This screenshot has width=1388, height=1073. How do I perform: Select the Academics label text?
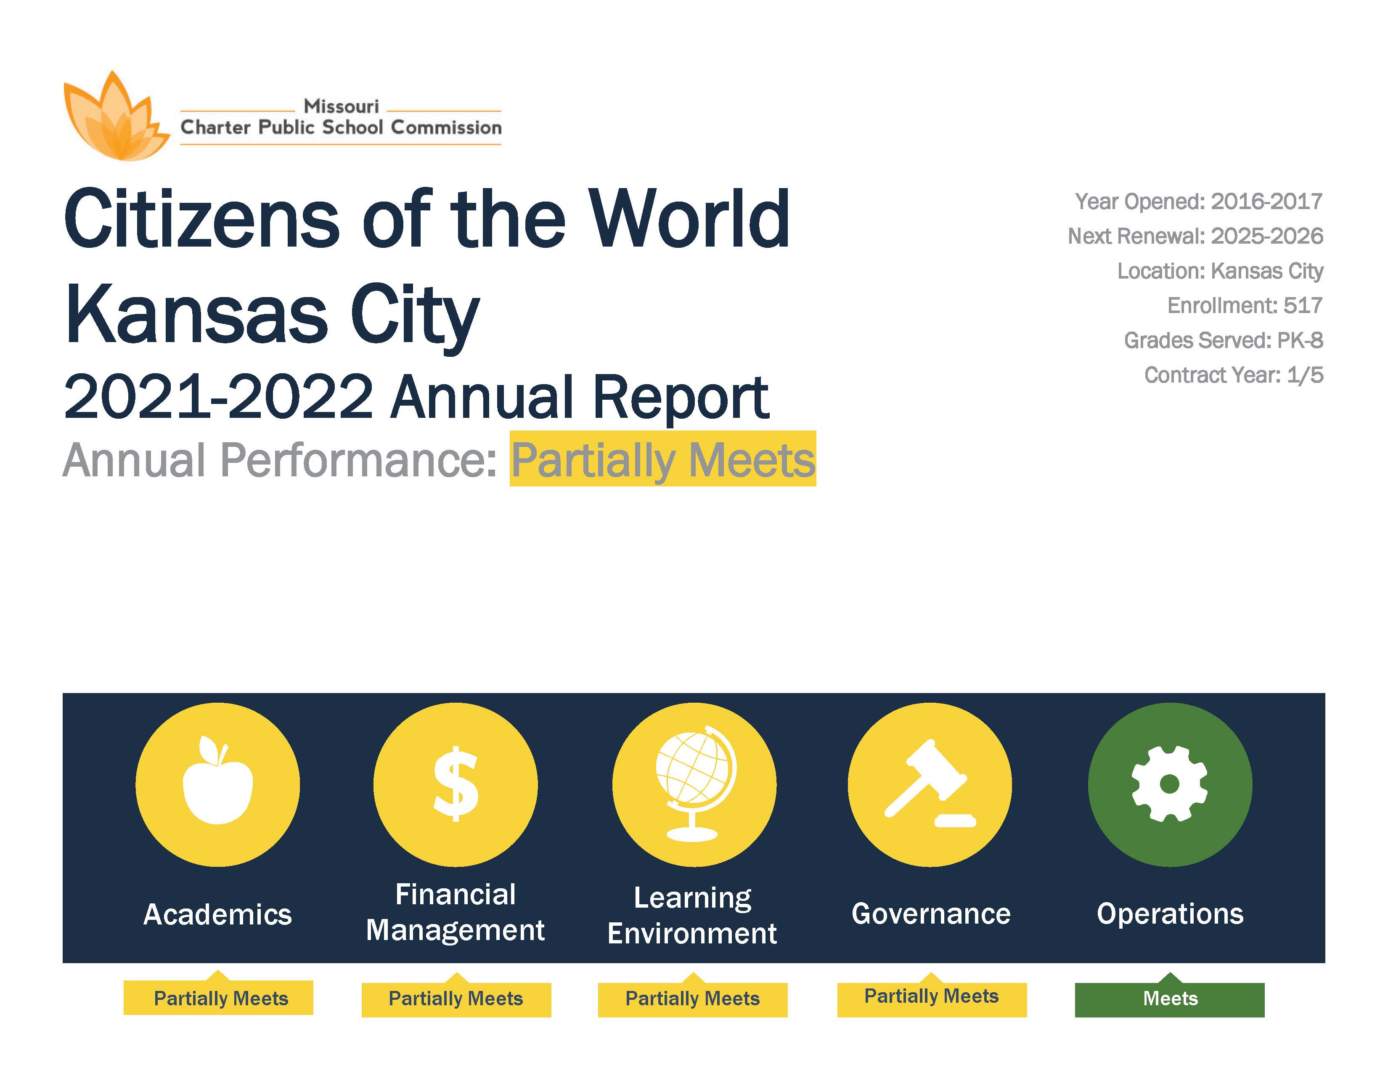point(217,915)
